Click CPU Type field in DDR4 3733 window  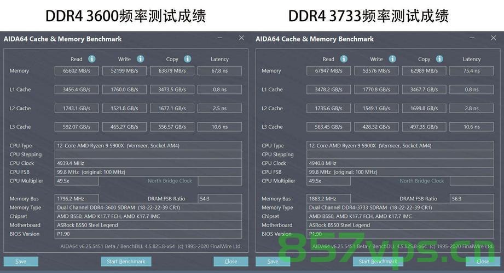400,146
